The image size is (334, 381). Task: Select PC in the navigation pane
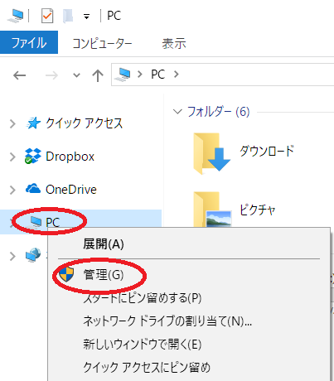pyautogui.click(x=53, y=222)
